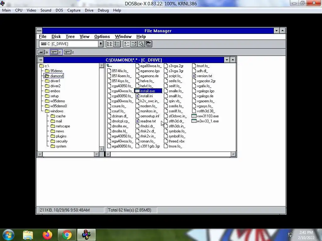
Task: Click the sort by date toolbar button
Action: click(x=148, y=44)
